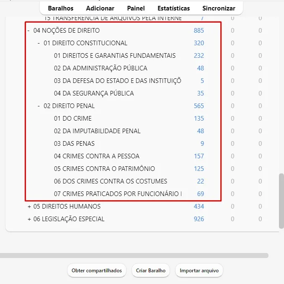Open deck 01 DIREITO CONSTITUCIONAL
284x284 pixels.
(x=85, y=43)
